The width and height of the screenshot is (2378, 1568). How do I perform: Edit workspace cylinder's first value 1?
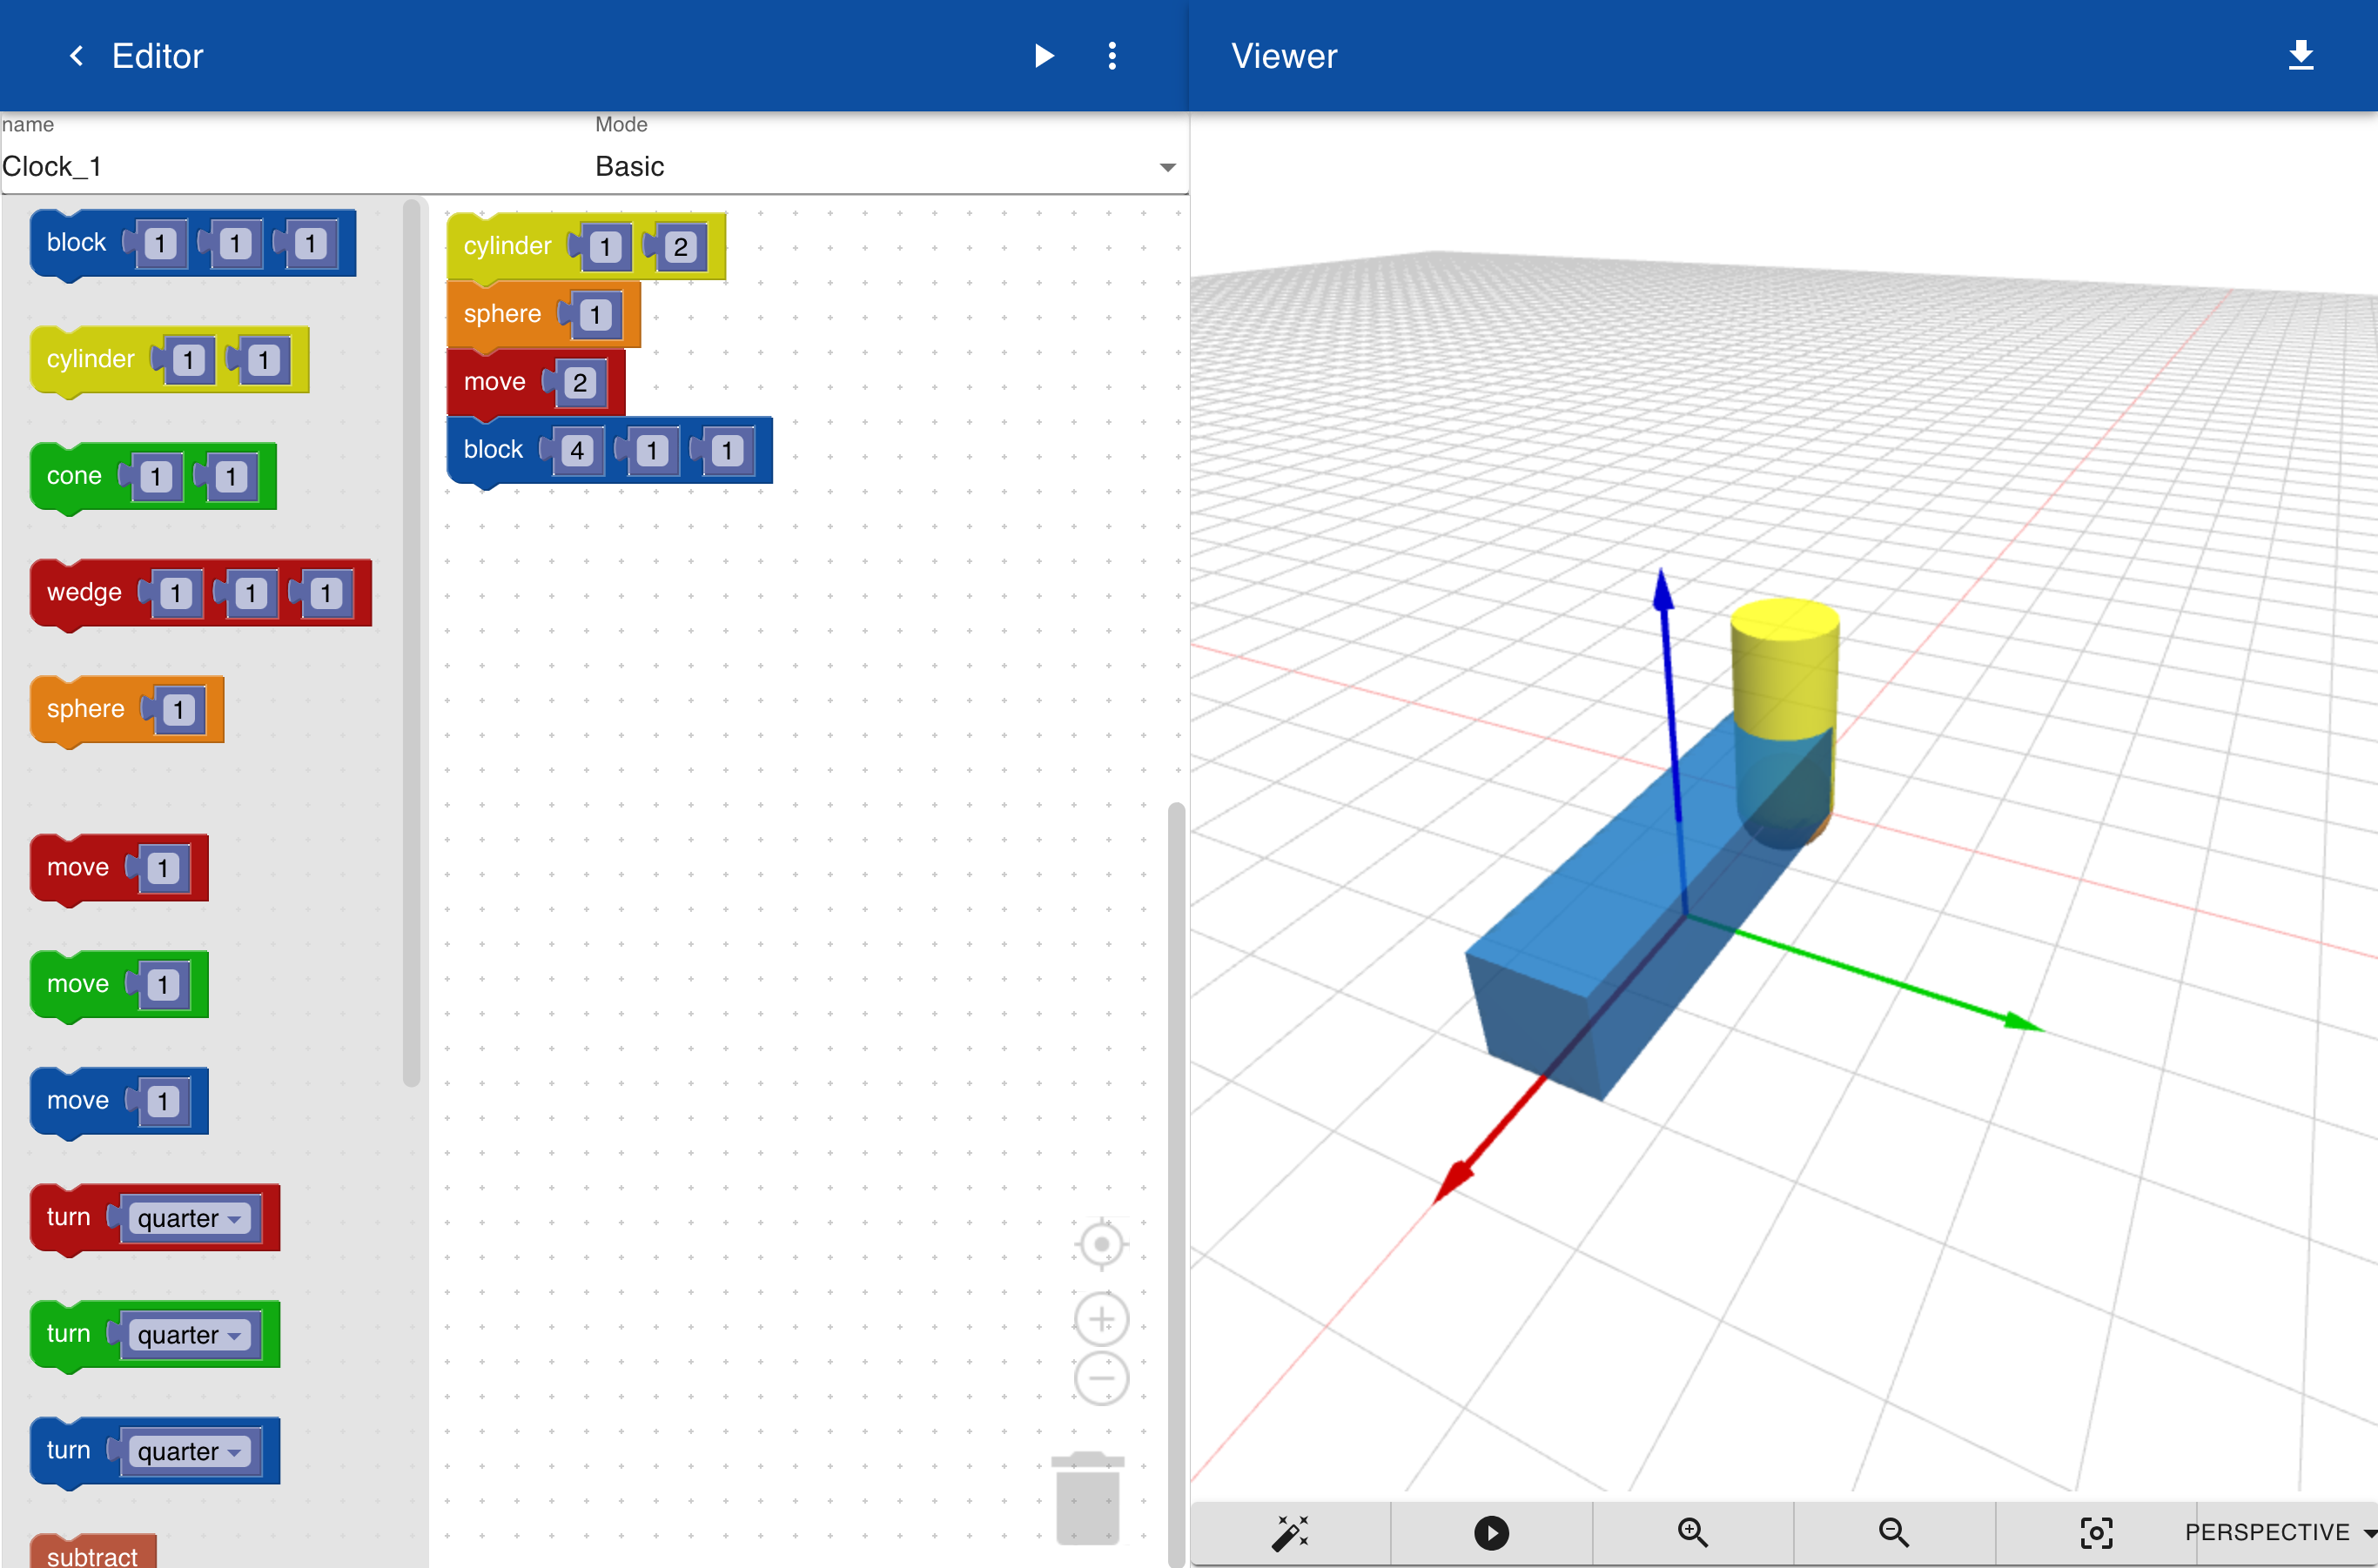604,247
